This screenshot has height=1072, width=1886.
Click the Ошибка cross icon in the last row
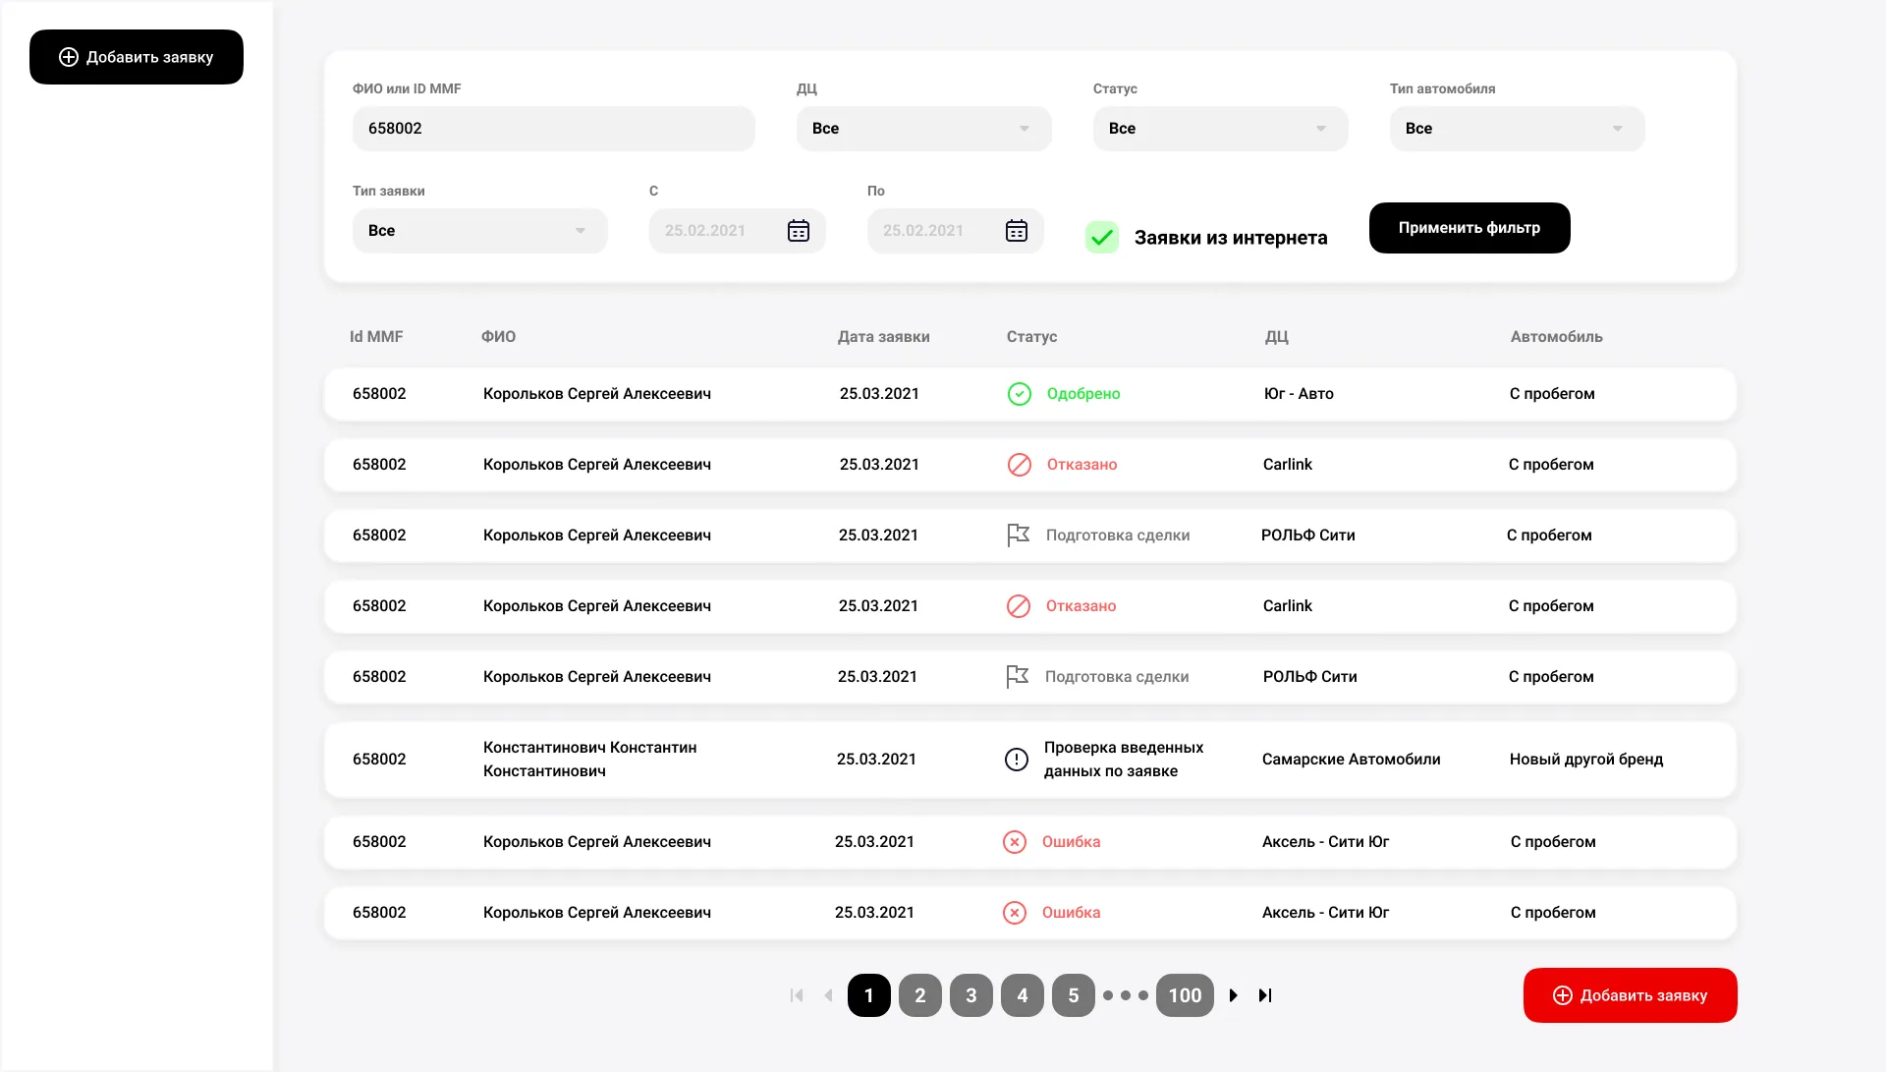pyautogui.click(x=1015, y=913)
